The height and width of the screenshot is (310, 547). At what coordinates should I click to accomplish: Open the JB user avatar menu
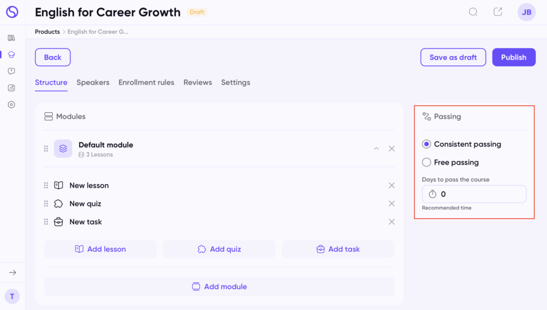[526, 12]
